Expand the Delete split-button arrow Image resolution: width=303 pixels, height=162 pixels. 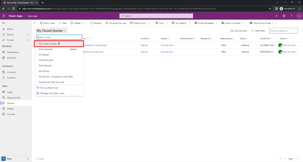(85, 23)
